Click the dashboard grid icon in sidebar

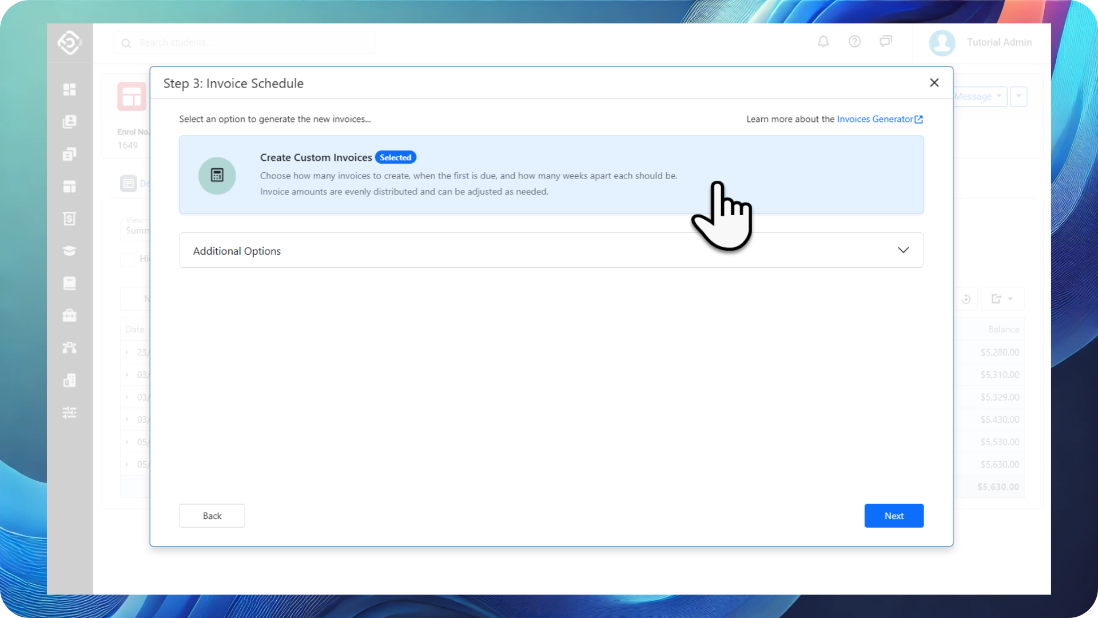[69, 90]
